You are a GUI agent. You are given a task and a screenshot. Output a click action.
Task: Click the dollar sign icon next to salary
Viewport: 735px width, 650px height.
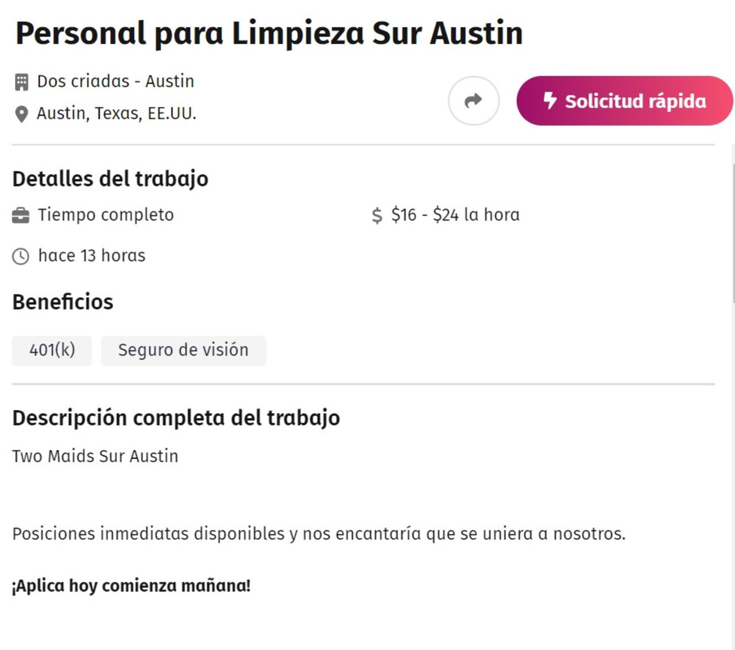pos(376,215)
